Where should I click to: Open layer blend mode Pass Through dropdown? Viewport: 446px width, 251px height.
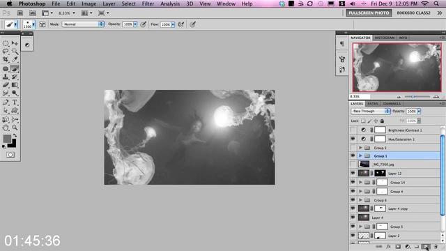[x=371, y=112]
